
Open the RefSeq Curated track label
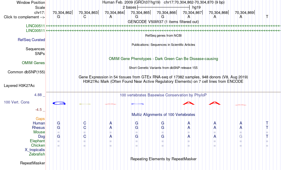[x=31, y=40]
